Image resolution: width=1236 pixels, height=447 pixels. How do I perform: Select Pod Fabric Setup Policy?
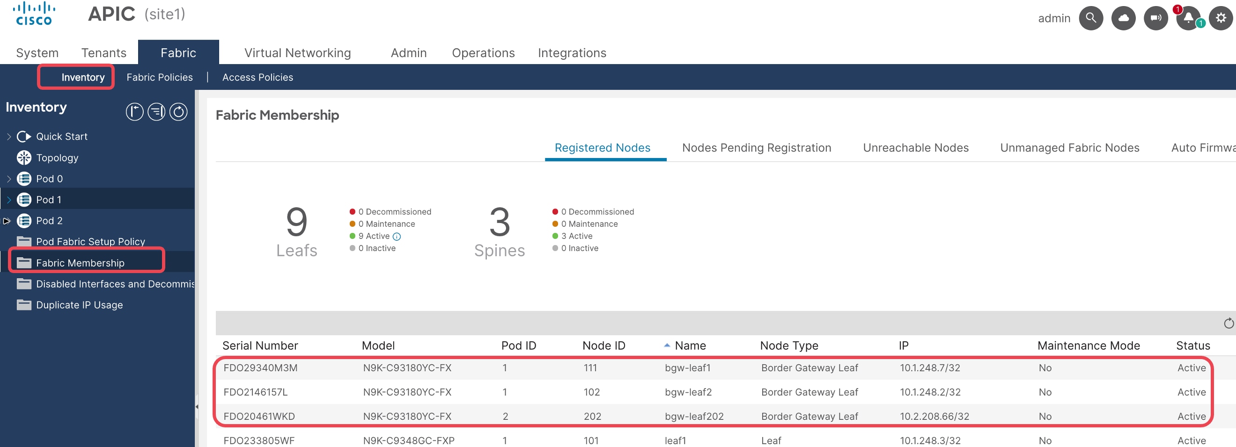91,241
